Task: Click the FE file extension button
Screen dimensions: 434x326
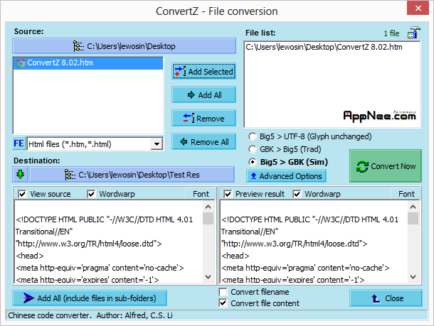Action: pos(18,143)
